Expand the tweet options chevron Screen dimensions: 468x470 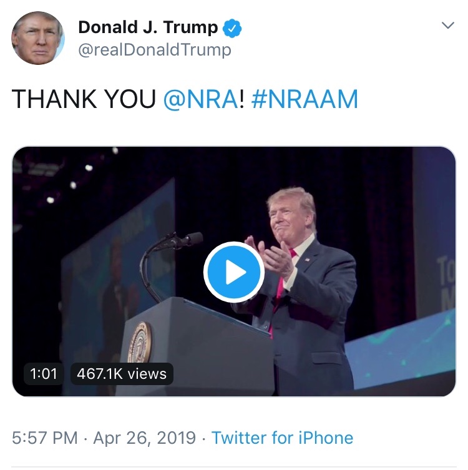(447, 26)
